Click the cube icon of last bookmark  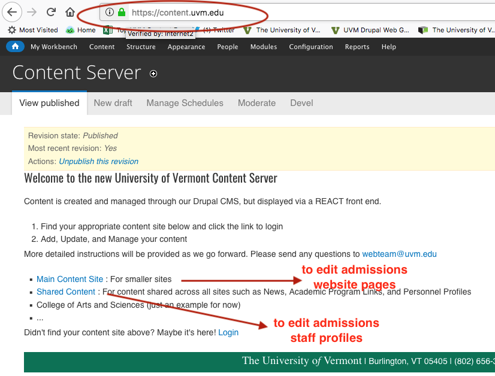tap(422, 30)
